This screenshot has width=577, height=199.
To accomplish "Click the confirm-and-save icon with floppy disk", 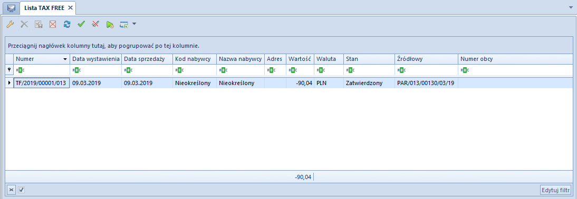I will coord(39,24).
